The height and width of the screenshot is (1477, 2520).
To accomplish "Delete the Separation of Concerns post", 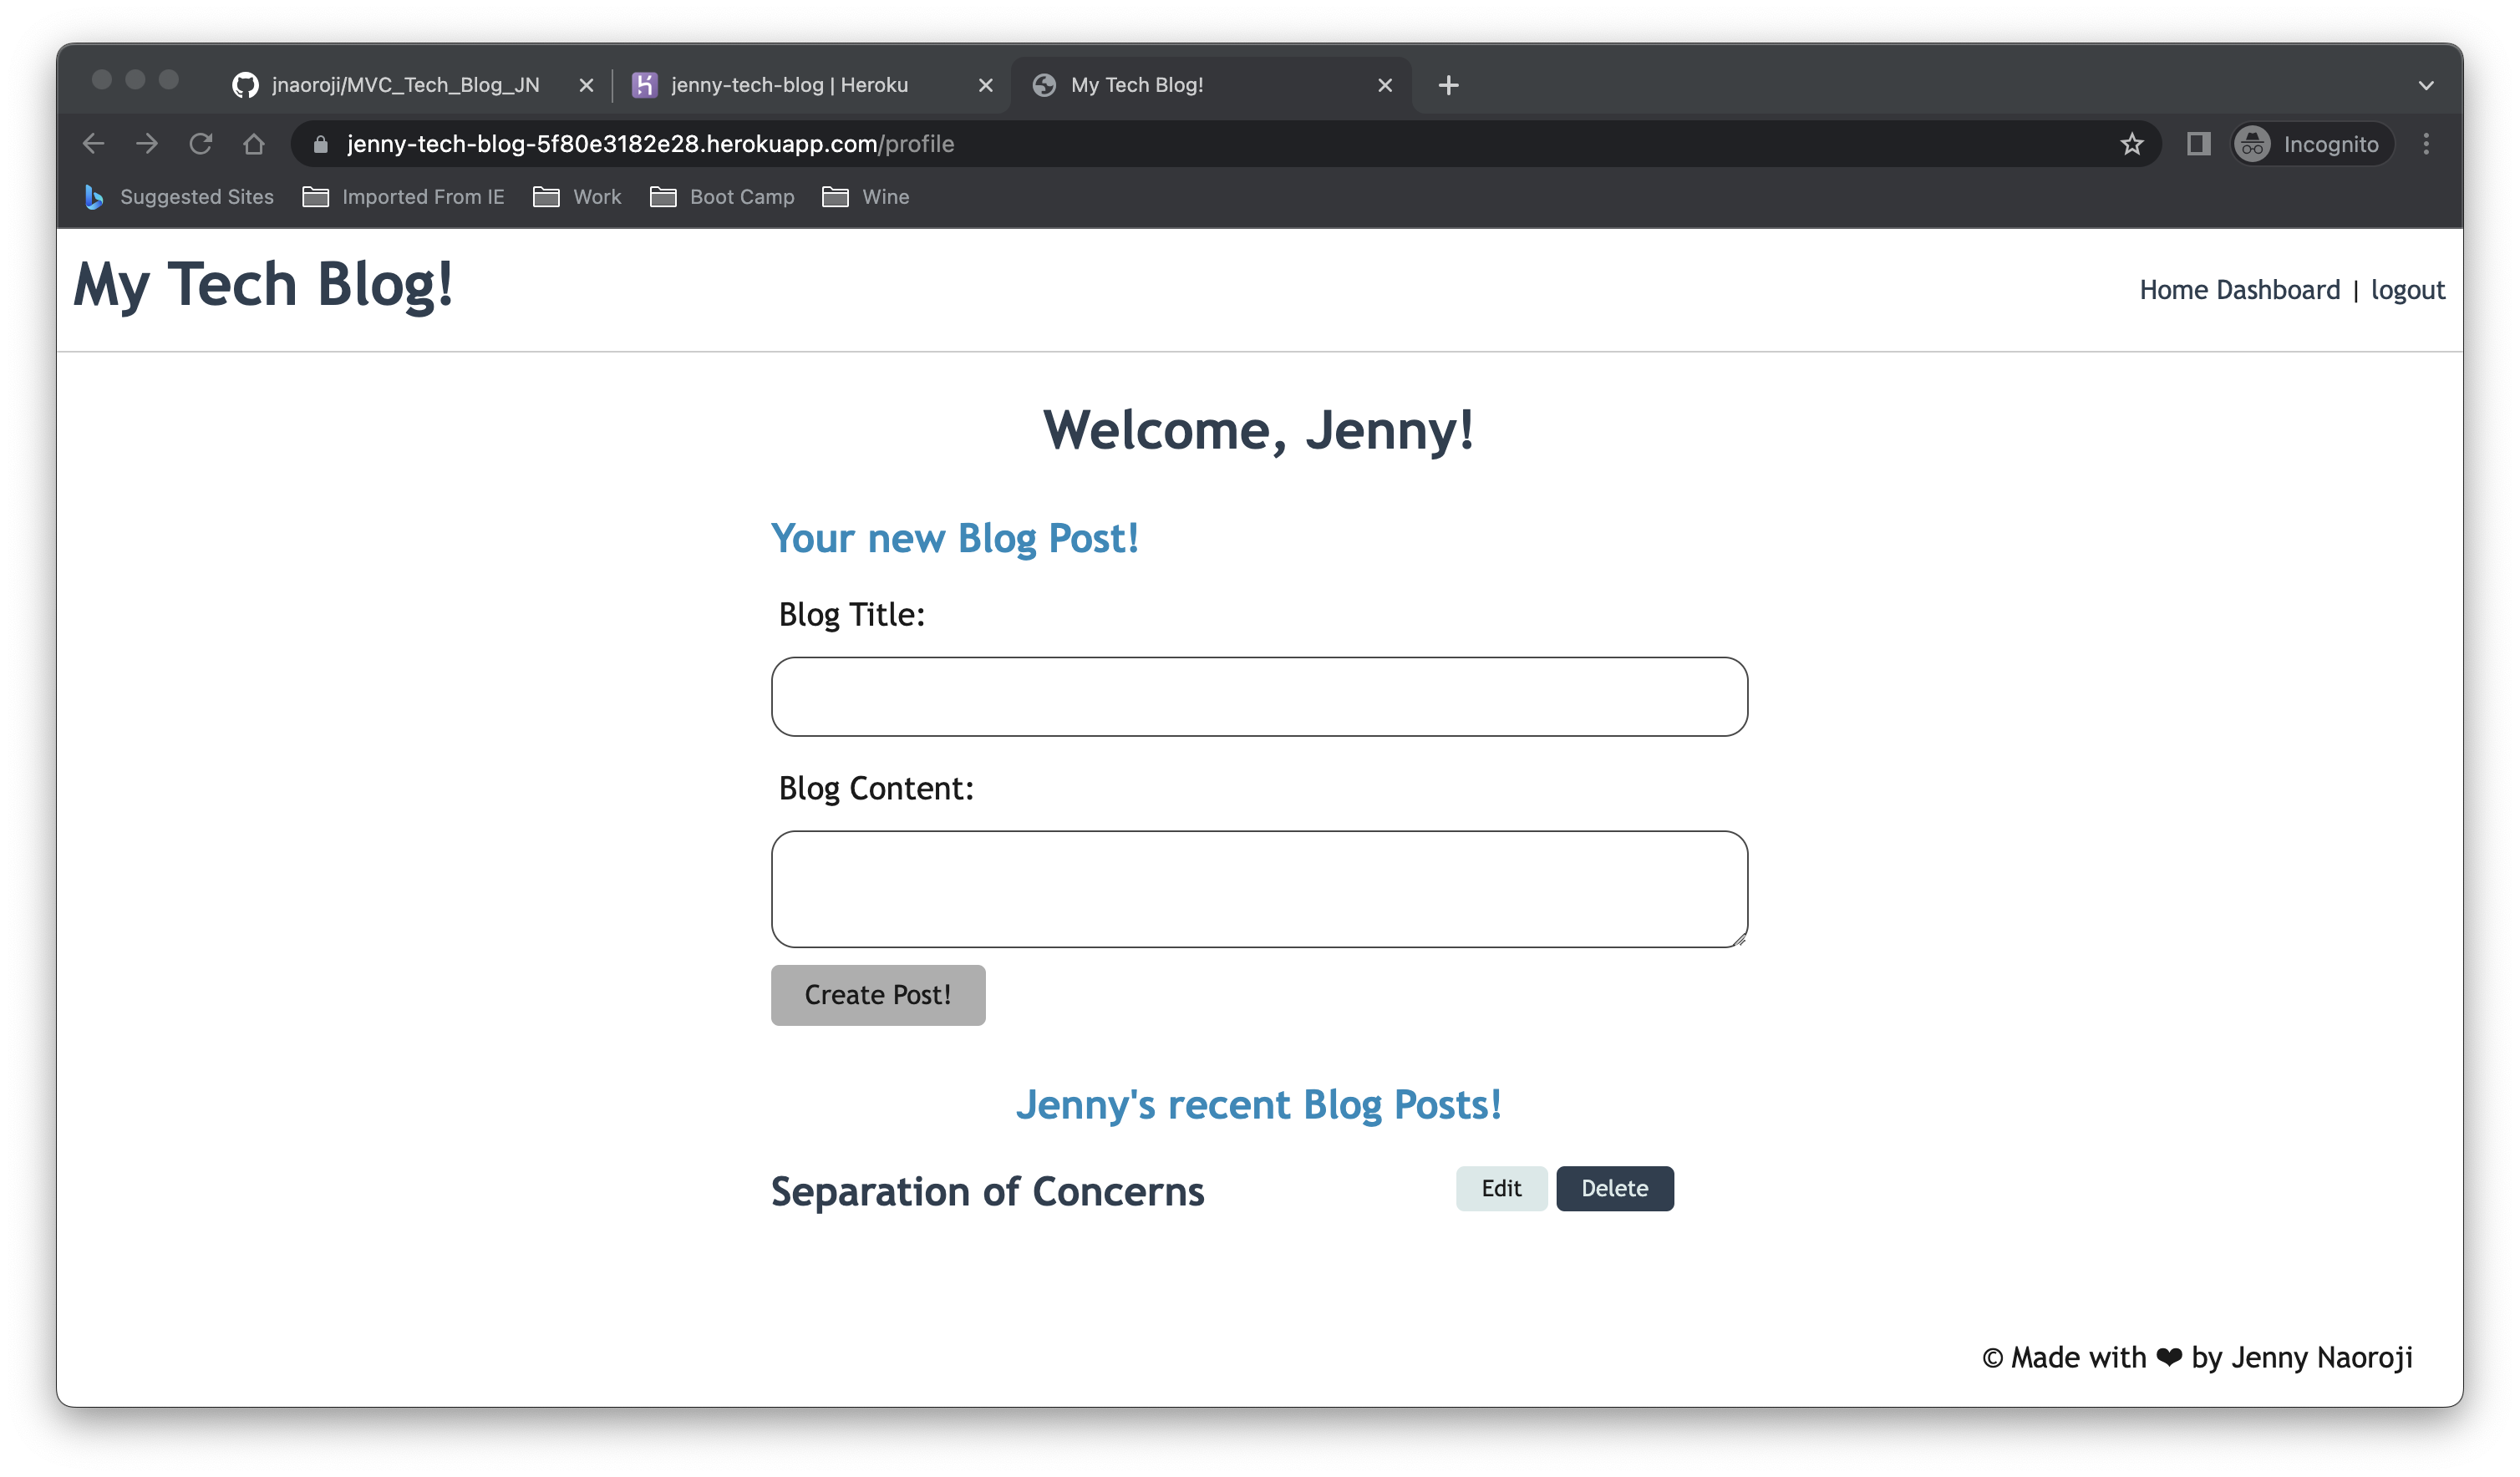I will (1614, 1188).
